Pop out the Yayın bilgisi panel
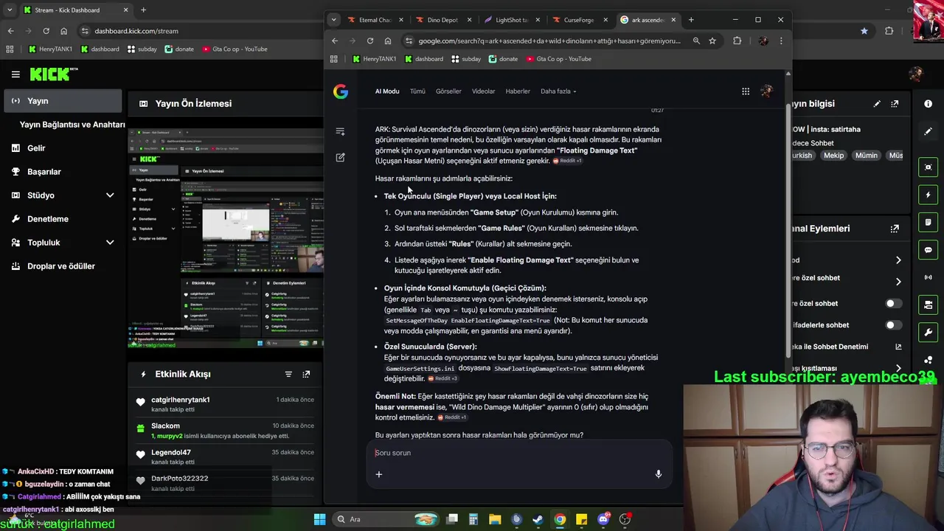This screenshot has height=531, width=944. click(x=895, y=104)
